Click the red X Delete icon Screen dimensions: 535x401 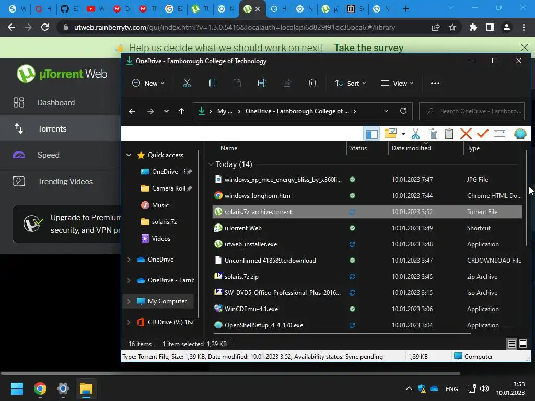(466, 134)
